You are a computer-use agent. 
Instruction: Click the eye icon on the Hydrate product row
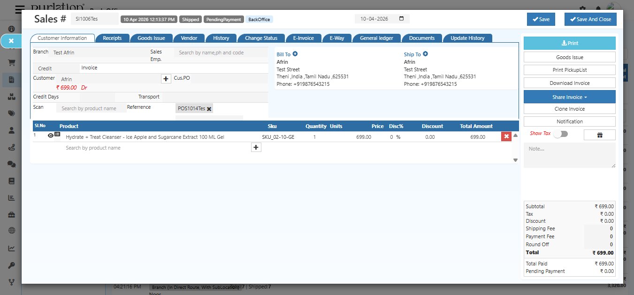pyautogui.click(x=50, y=136)
